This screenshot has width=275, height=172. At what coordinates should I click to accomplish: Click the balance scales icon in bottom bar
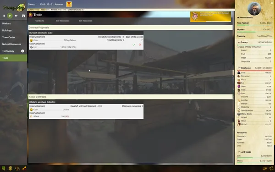(17, 168)
